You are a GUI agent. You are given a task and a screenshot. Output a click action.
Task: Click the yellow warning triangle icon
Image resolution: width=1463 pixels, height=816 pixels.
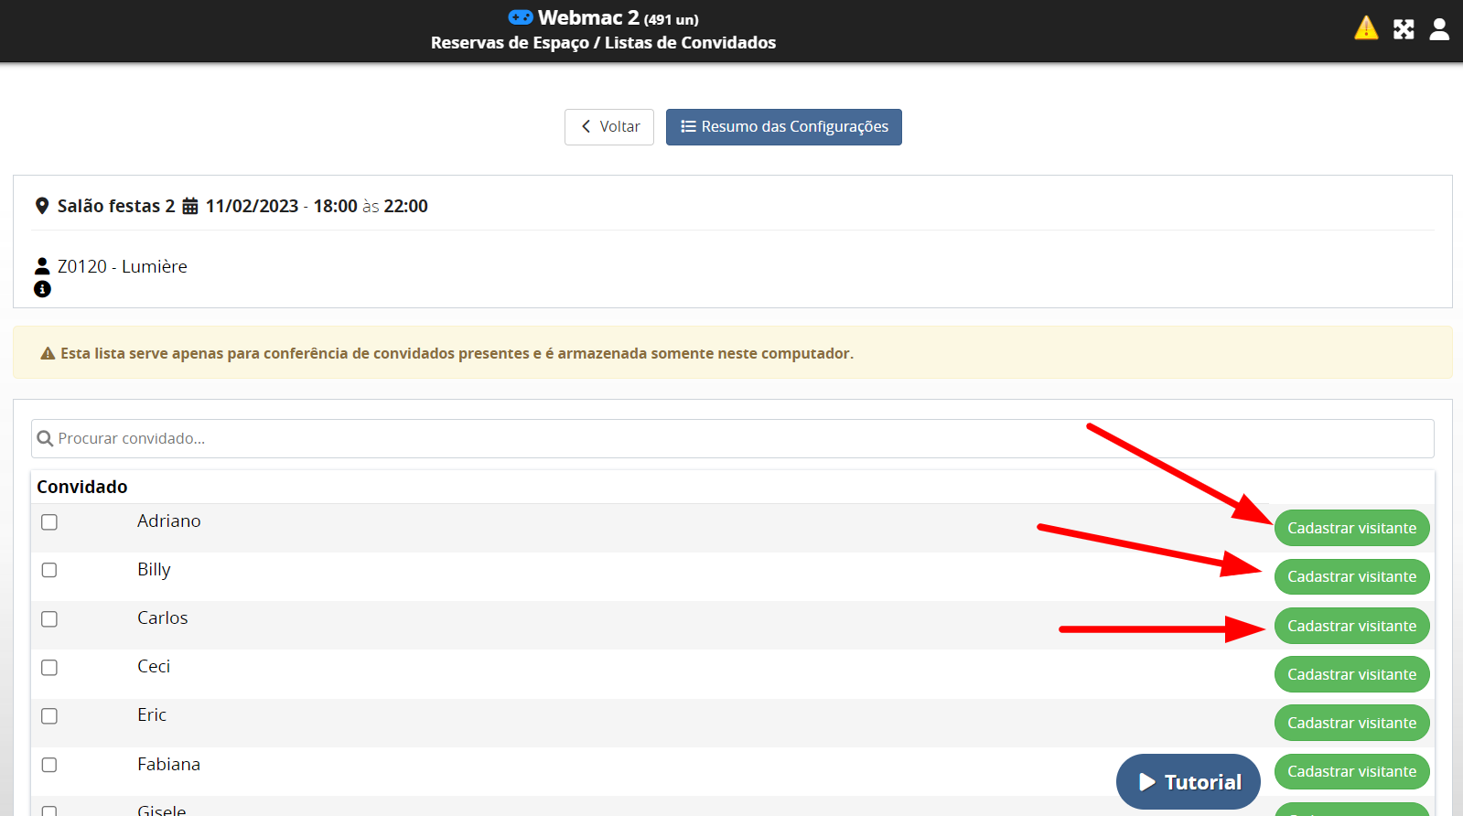pyautogui.click(x=1365, y=29)
